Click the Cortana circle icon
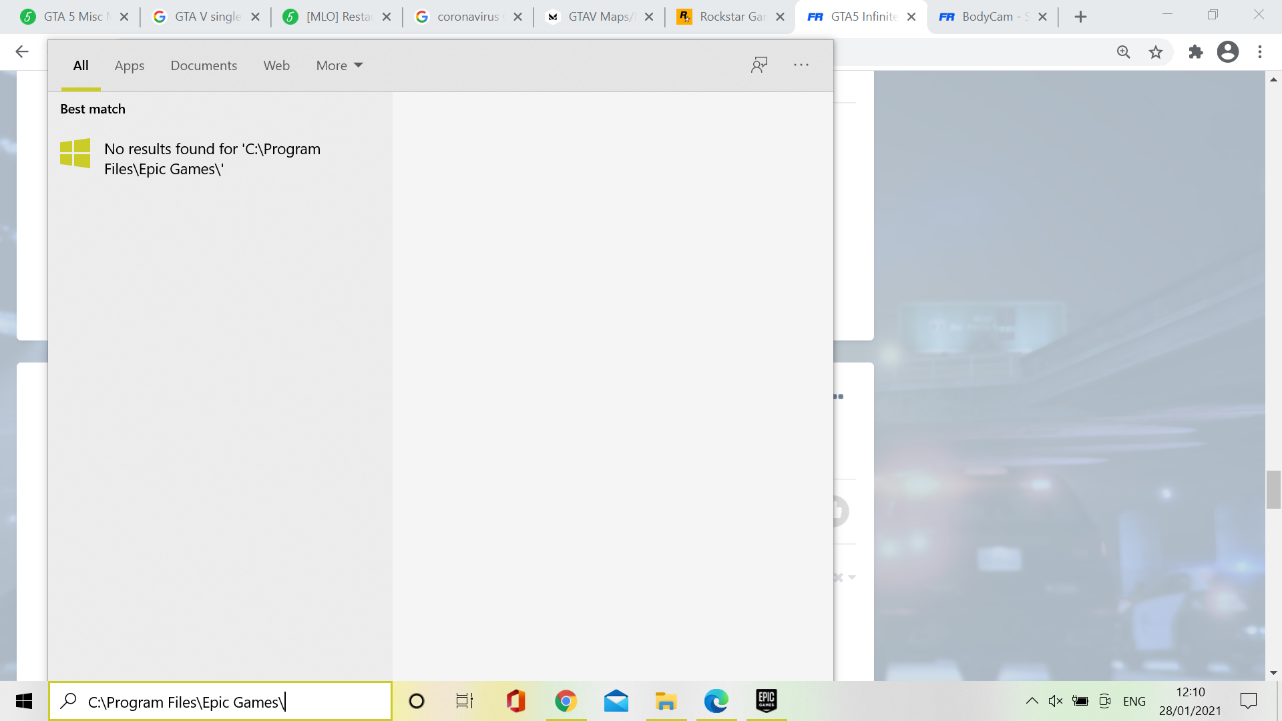 point(417,700)
